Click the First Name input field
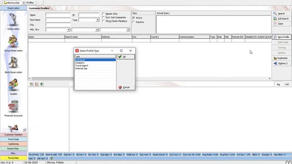Viewport: 292px width, 164px height. [58, 20]
